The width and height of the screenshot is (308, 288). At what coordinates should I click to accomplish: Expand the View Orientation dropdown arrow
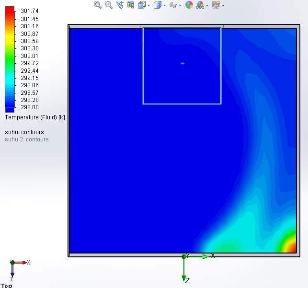[148, 5]
